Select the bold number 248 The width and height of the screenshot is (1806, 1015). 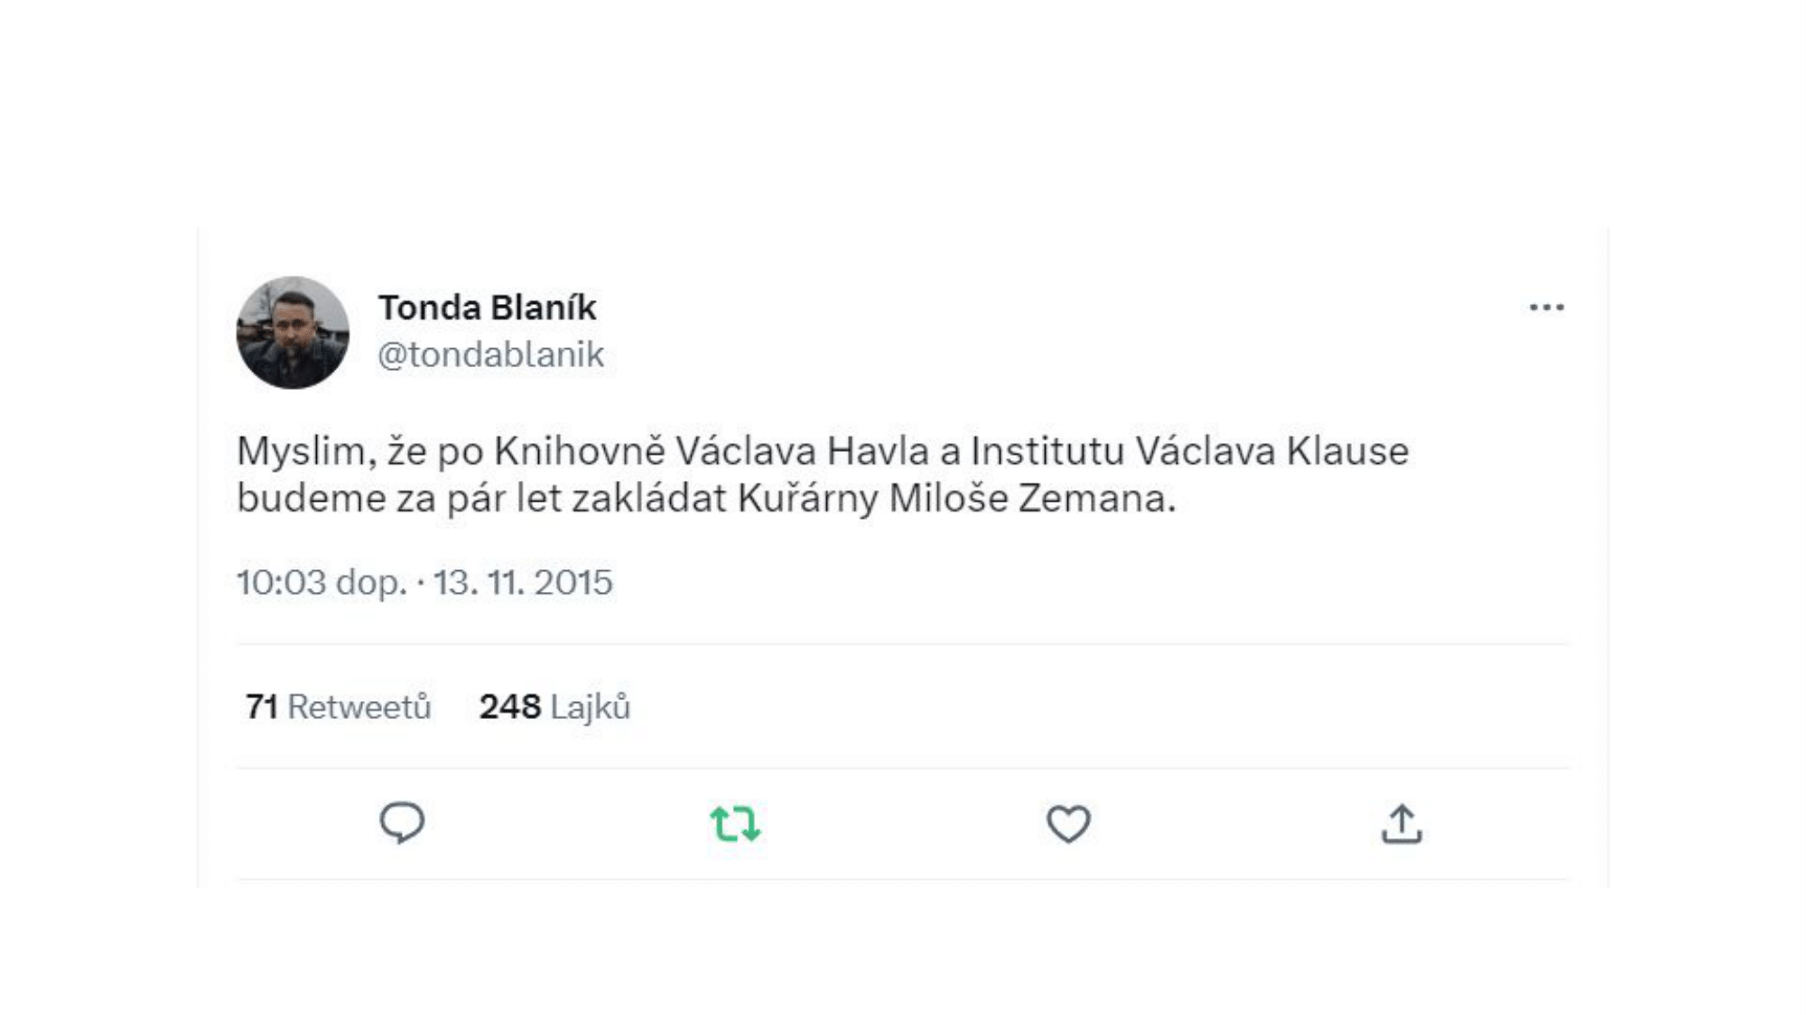(x=510, y=706)
